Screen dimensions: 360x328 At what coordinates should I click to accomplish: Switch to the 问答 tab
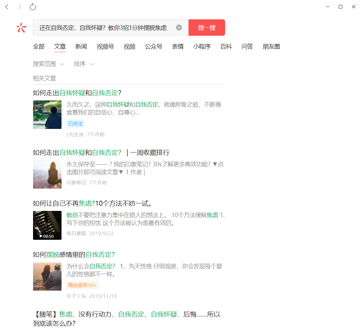(247, 47)
